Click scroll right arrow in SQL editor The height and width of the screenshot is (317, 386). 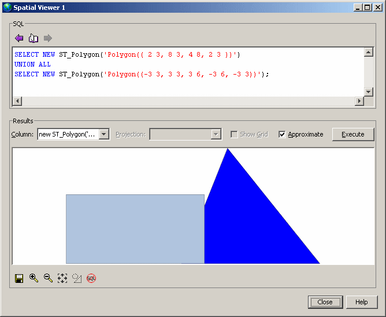point(359,101)
